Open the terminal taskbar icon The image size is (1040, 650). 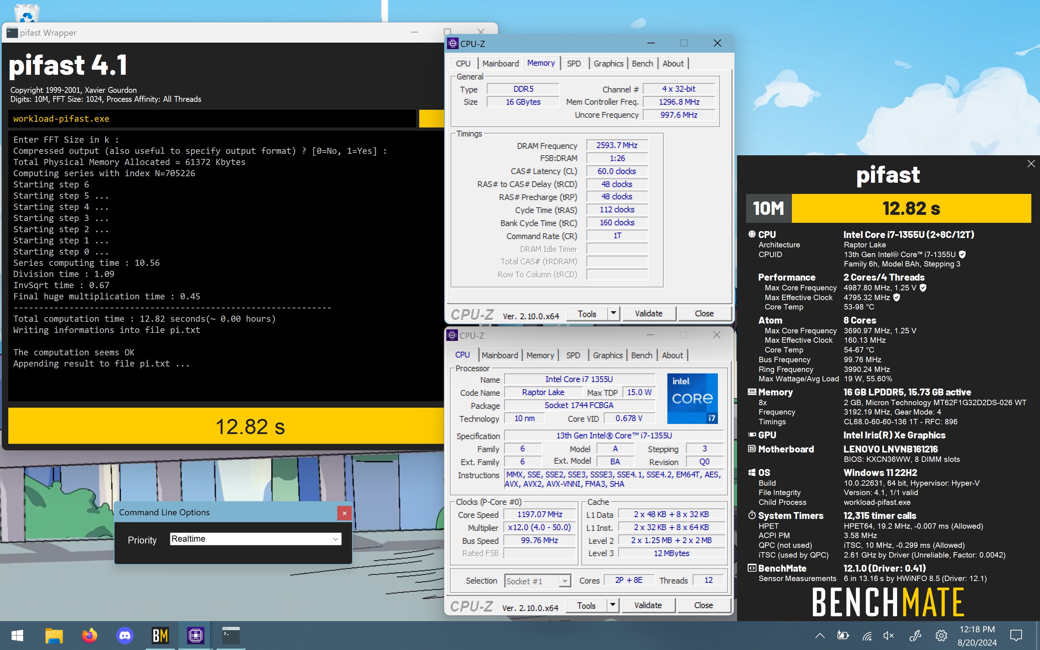point(231,636)
